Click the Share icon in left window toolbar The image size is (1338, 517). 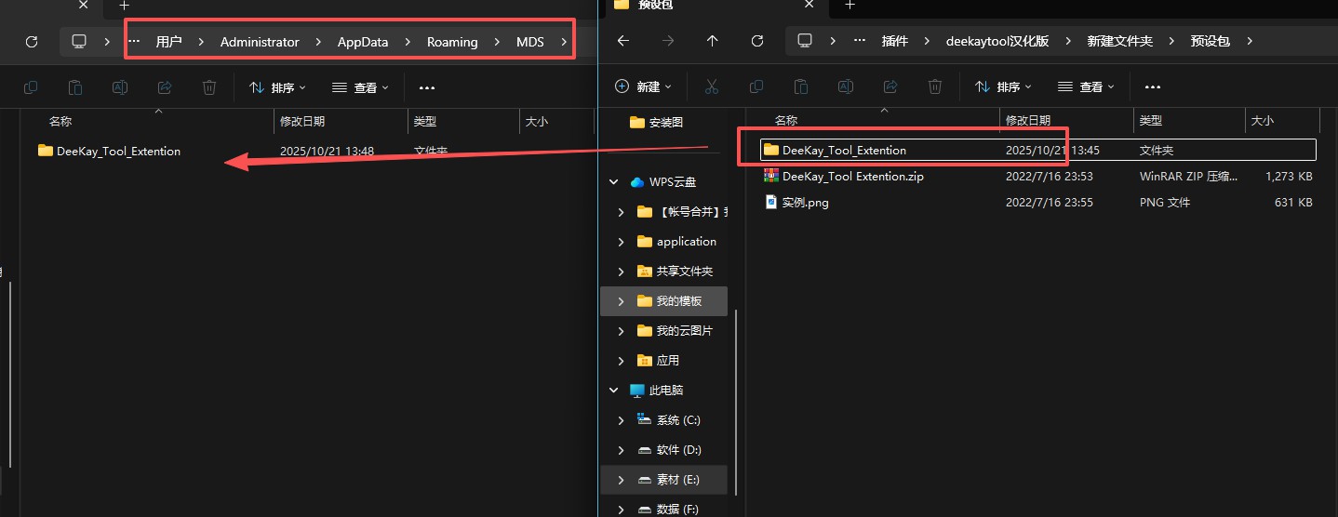point(165,87)
